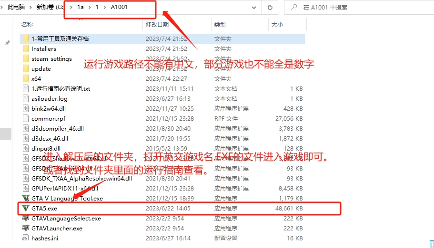Navigate to folder 1 in breadcrumb

pos(97,7)
